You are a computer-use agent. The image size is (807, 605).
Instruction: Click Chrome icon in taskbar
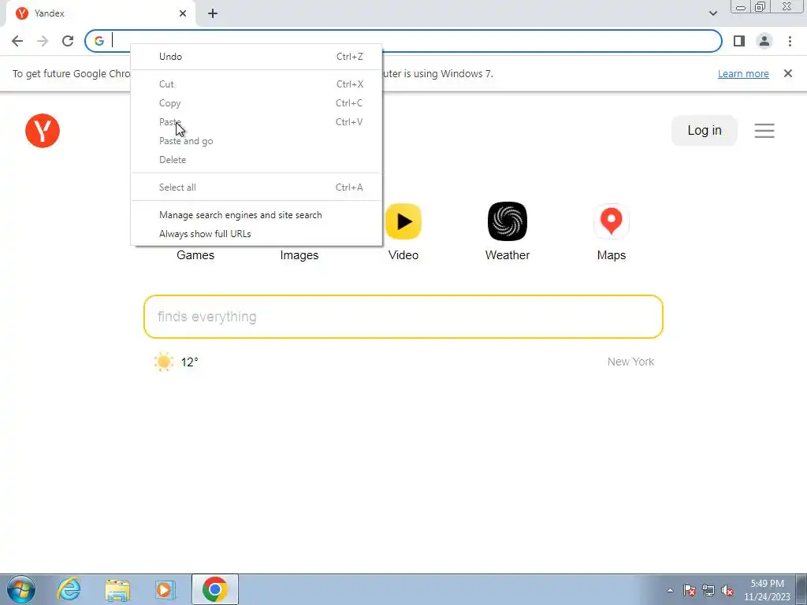[x=215, y=590]
